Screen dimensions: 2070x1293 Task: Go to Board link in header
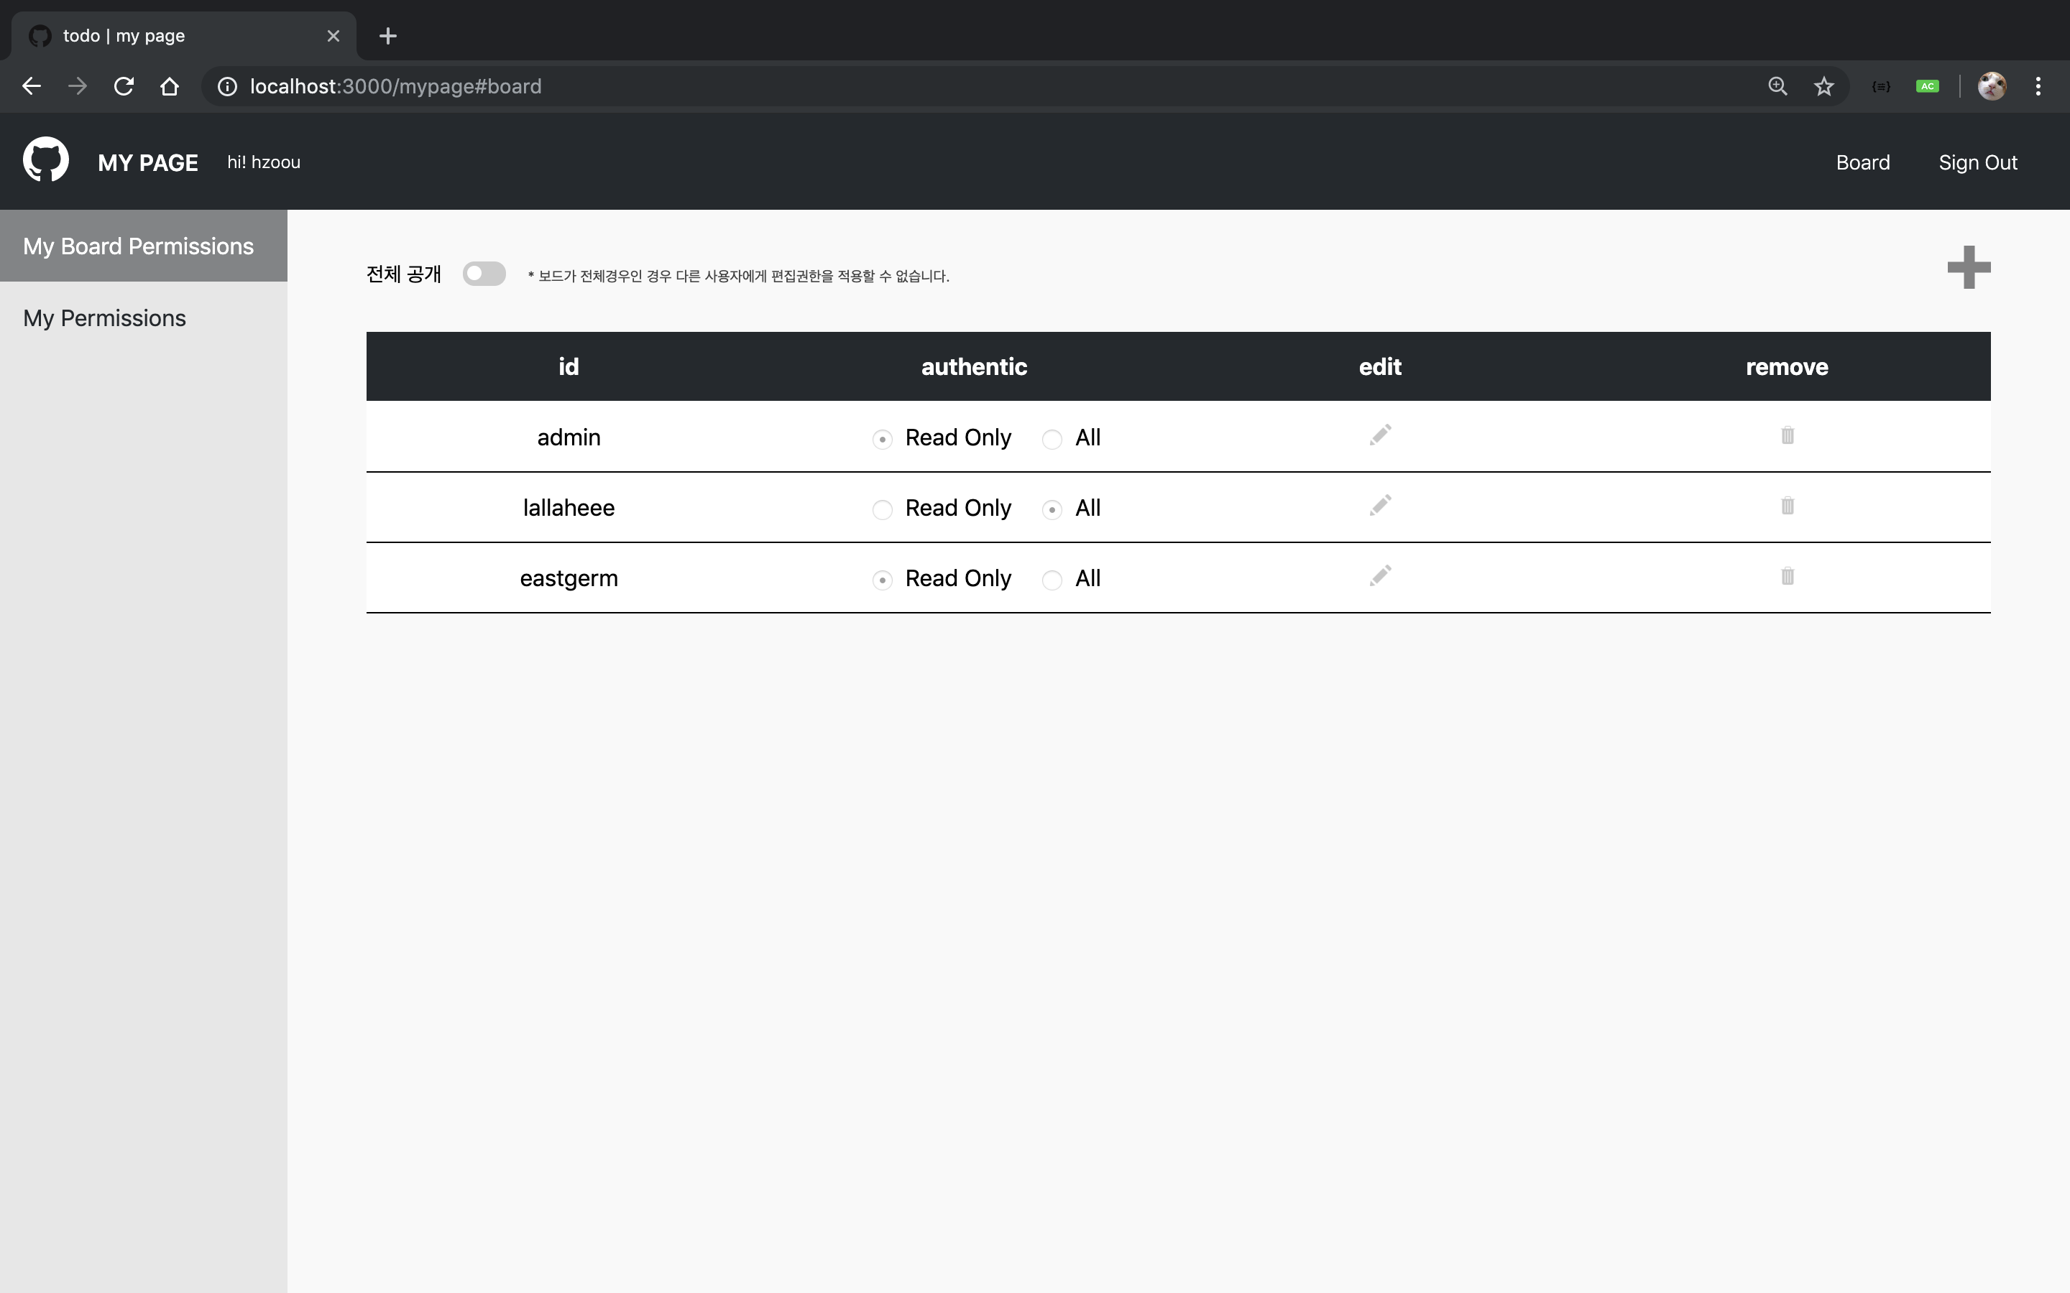[x=1862, y=162]
